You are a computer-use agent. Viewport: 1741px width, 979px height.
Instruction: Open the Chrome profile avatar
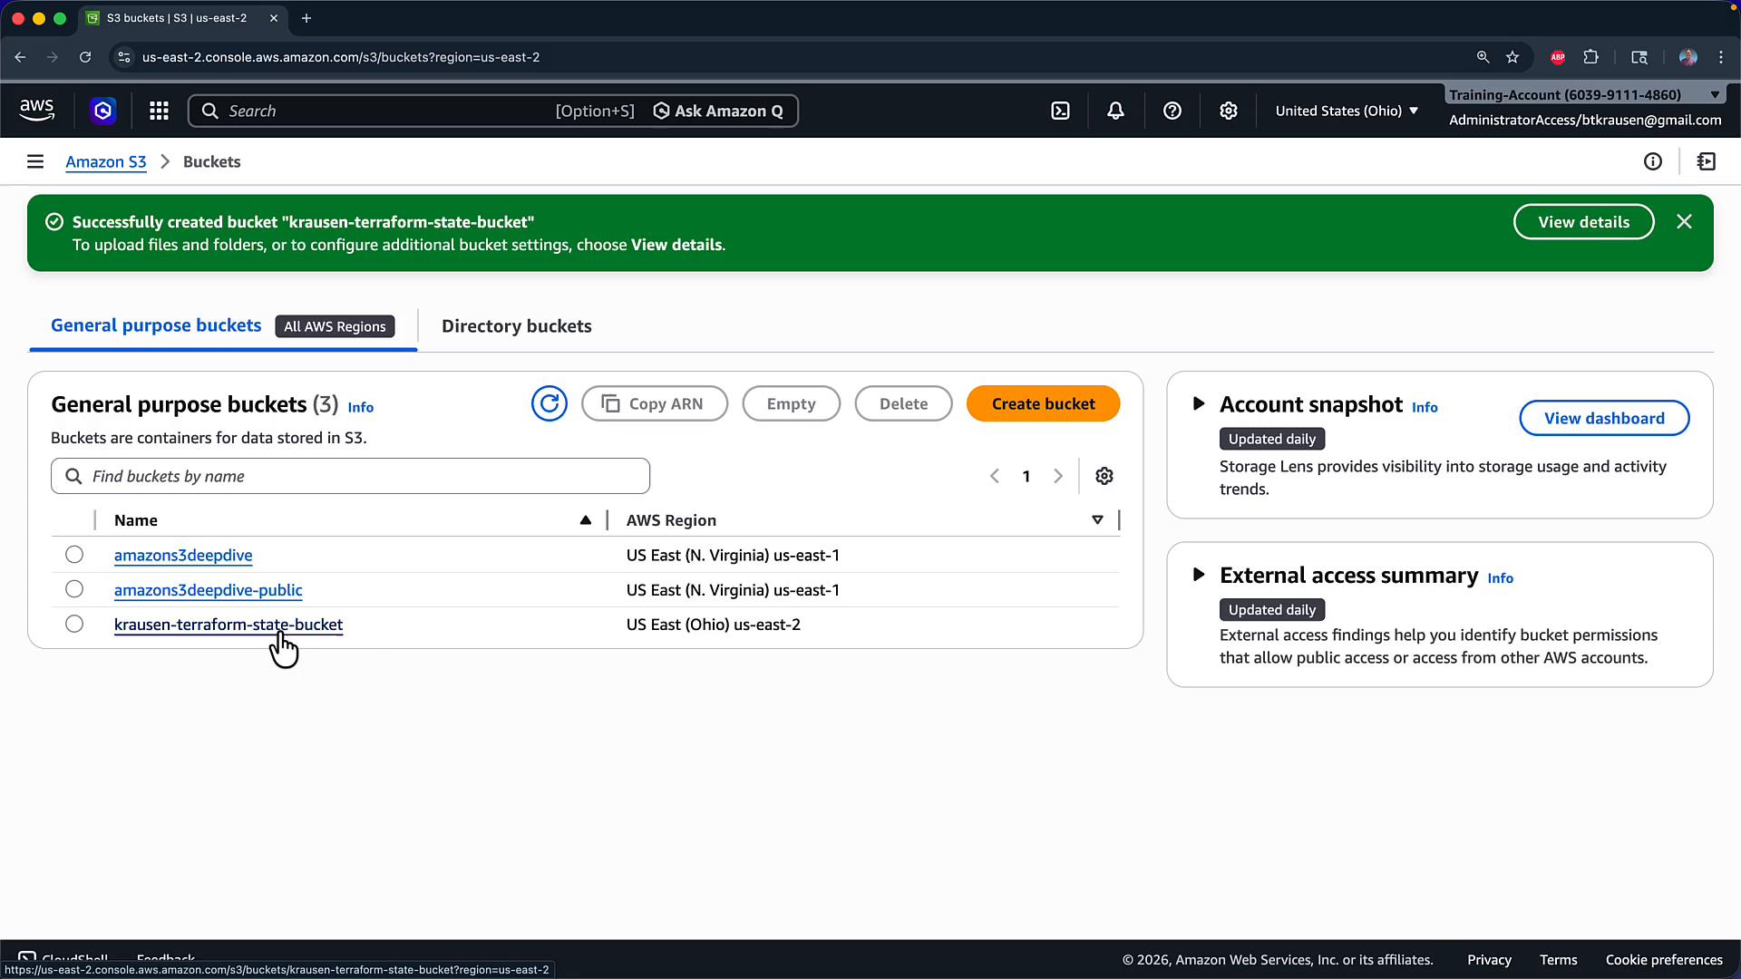pyautogui.click(x=1688, y=57)
